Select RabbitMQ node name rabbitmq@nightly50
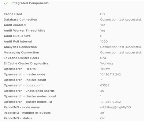The width and height of the screenshot is (145, 122). point(115,107)
